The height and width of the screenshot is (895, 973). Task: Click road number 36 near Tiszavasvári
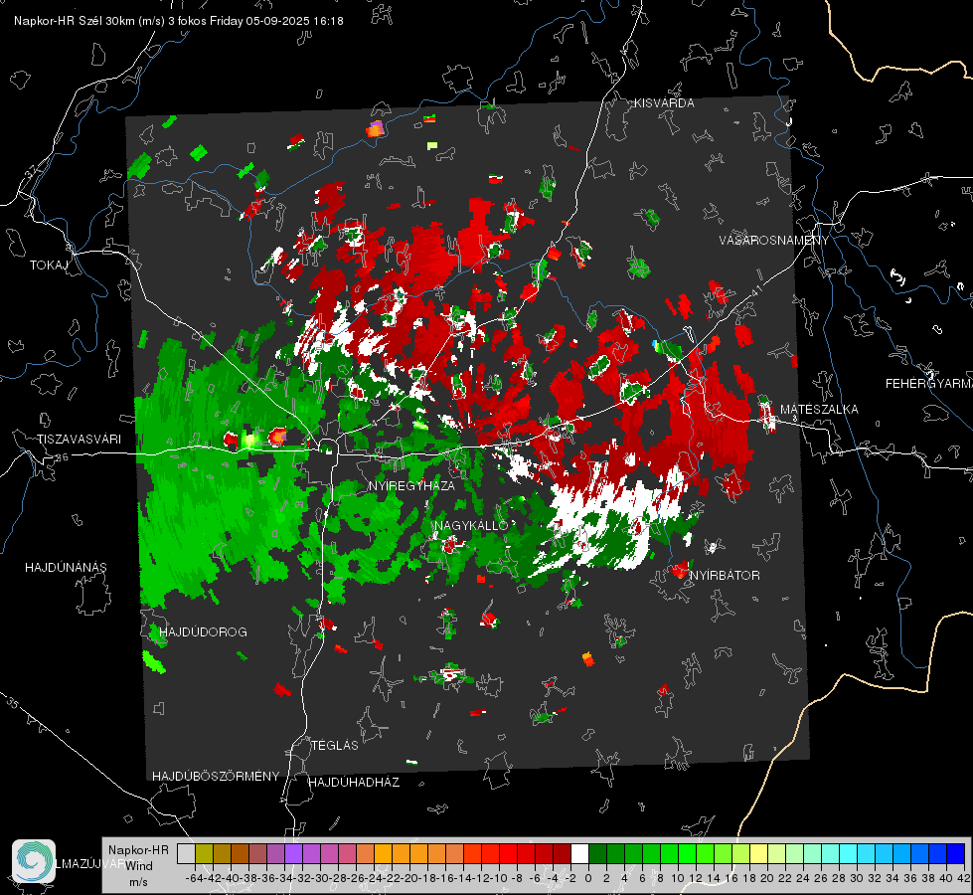[x=62, y=457]
